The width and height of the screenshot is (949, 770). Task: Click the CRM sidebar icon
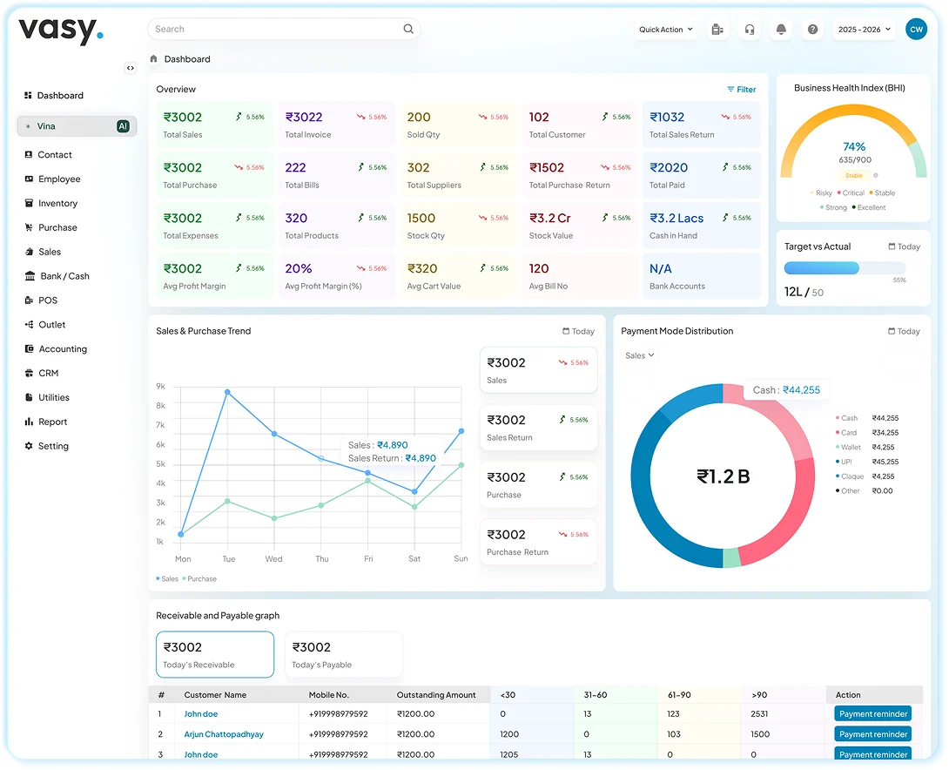29,373
